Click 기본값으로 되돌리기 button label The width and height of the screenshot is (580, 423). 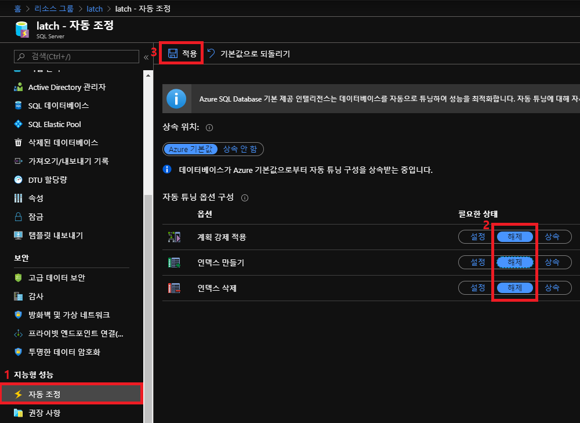(x=255, y=53)
